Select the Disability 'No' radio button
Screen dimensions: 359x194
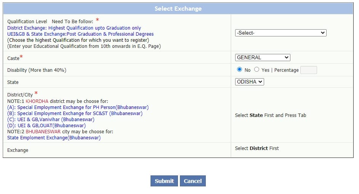tap(240, 70)
